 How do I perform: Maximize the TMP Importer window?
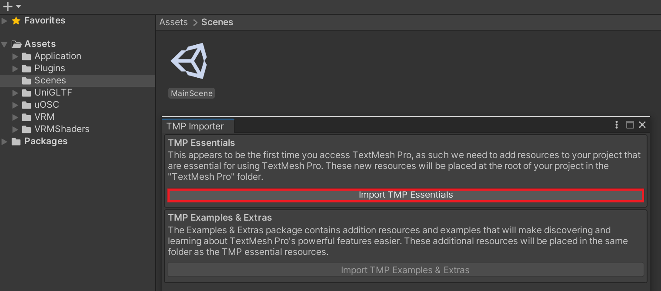(x=630, y=125)
